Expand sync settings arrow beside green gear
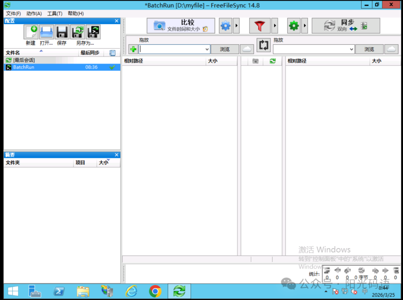403x300 pixels. [x=305, y=26]
